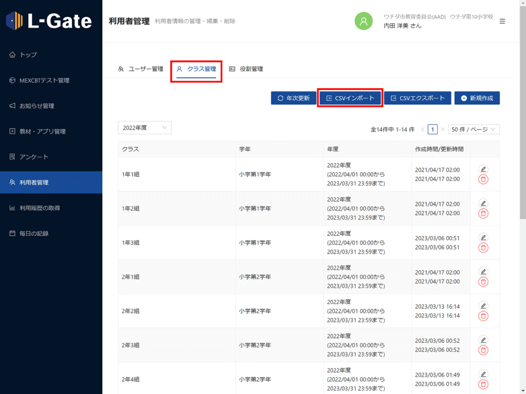Image resolution: width=526 pixels, height=394 pixels.
Task: Open the hamburger menu at top right
Action: click(x=502, y=21)
